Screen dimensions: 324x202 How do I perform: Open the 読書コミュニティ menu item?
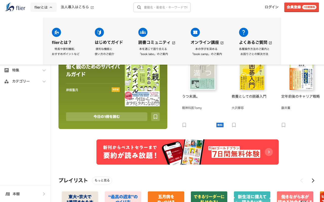tap(157, 42)
